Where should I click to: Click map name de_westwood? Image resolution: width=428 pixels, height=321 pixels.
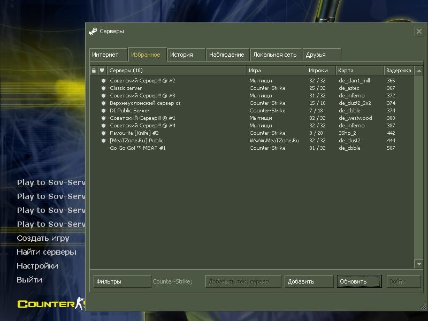point(355,118)
